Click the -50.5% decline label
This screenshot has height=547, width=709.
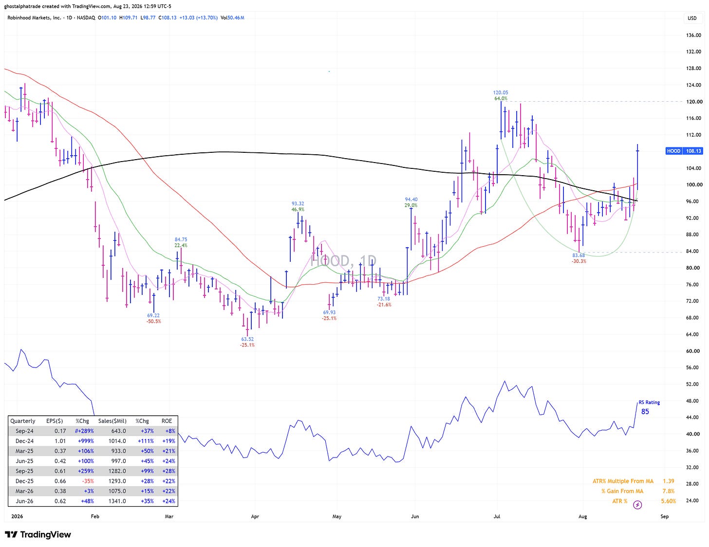pyautogui.click(x=154, y=321)
